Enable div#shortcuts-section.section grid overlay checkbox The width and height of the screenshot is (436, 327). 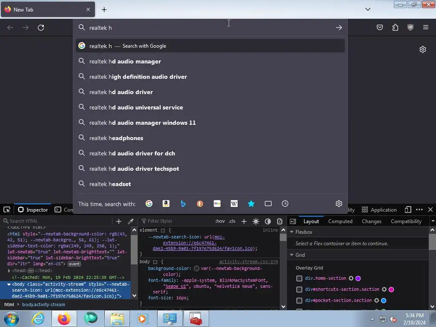coord(299,290)
